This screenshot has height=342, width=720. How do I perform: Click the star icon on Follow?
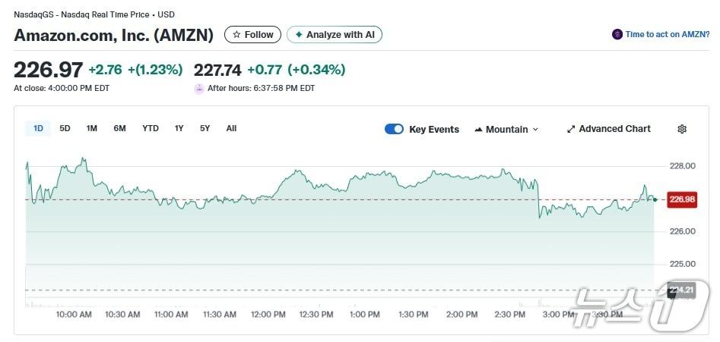pos(236,35)
